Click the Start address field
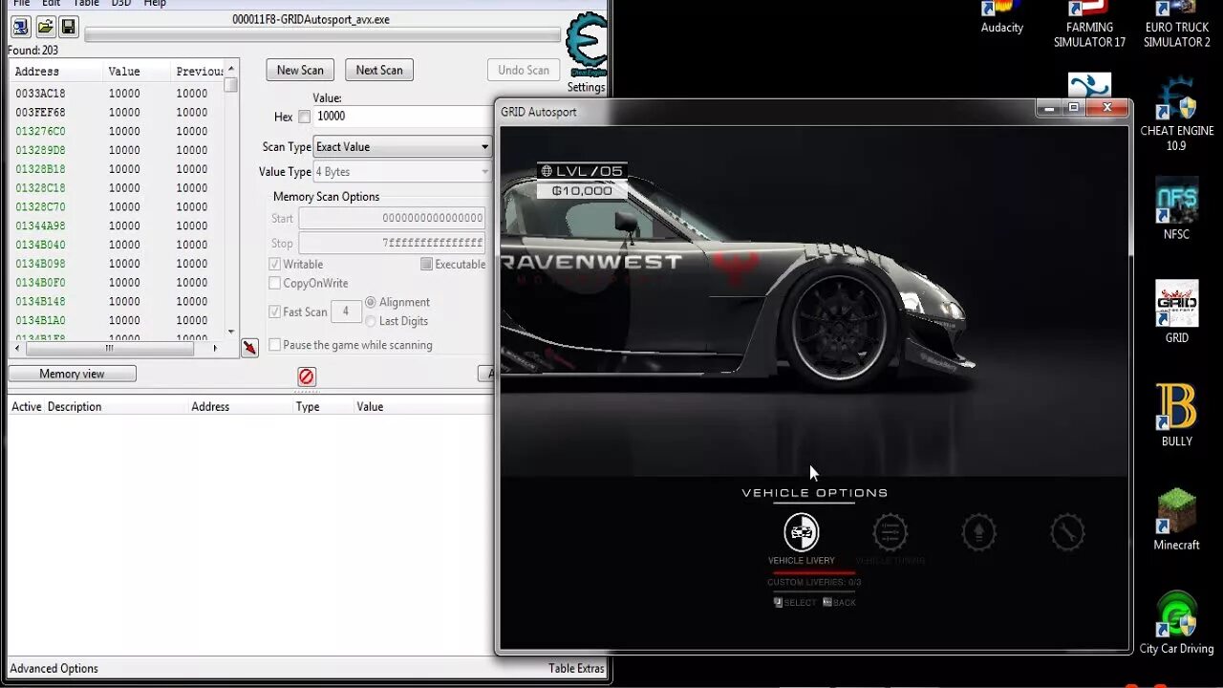Screen dimensions: 1223x688 tap(392, 219)
